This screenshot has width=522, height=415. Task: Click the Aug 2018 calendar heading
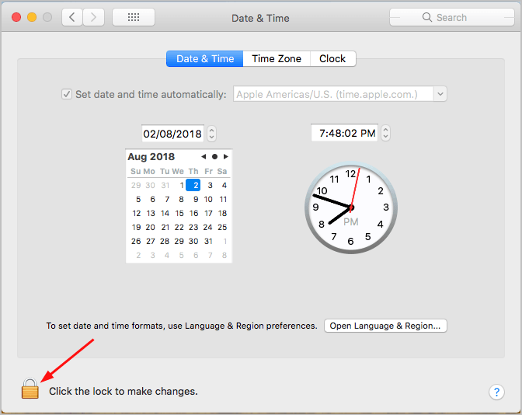(x=151, y=156)
